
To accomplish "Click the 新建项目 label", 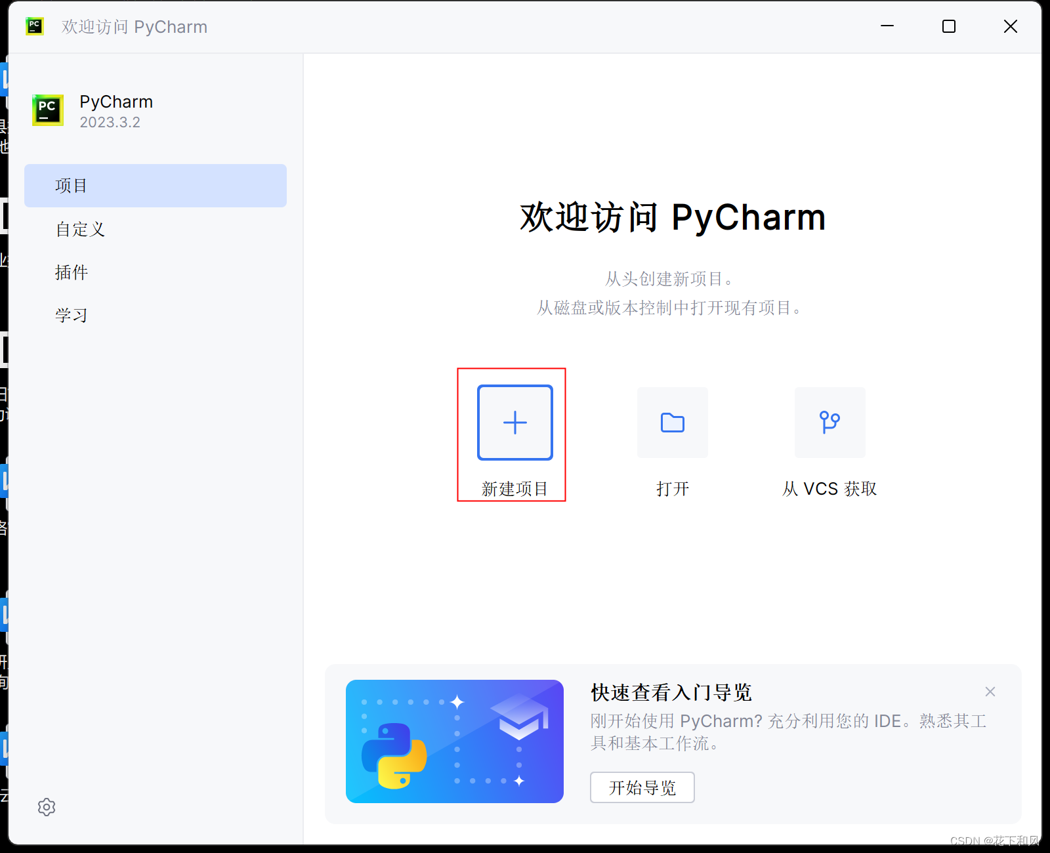I will (514, 489).
